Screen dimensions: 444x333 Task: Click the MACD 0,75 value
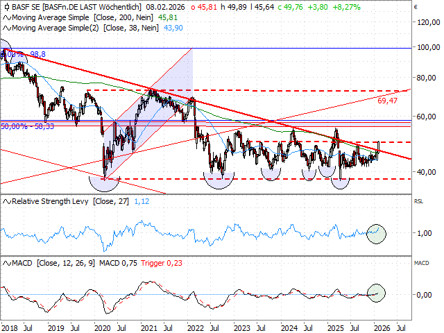pyautogui.click(x=118, y=264)
